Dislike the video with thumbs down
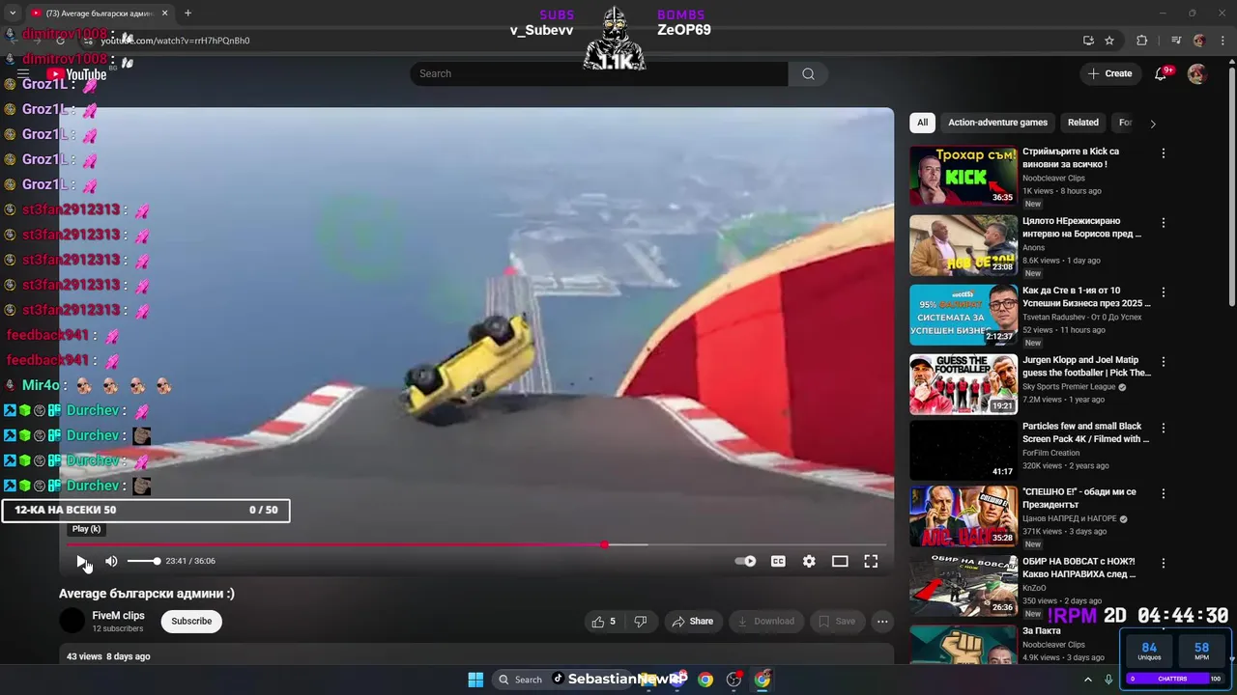The width and height of the screenshot is (1237, 695). tap(640, 622)
